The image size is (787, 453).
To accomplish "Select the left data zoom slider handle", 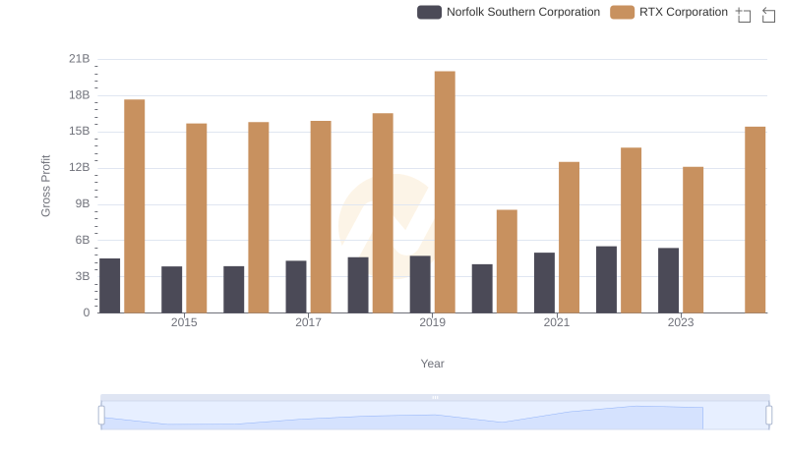I will tap(101, 415).
